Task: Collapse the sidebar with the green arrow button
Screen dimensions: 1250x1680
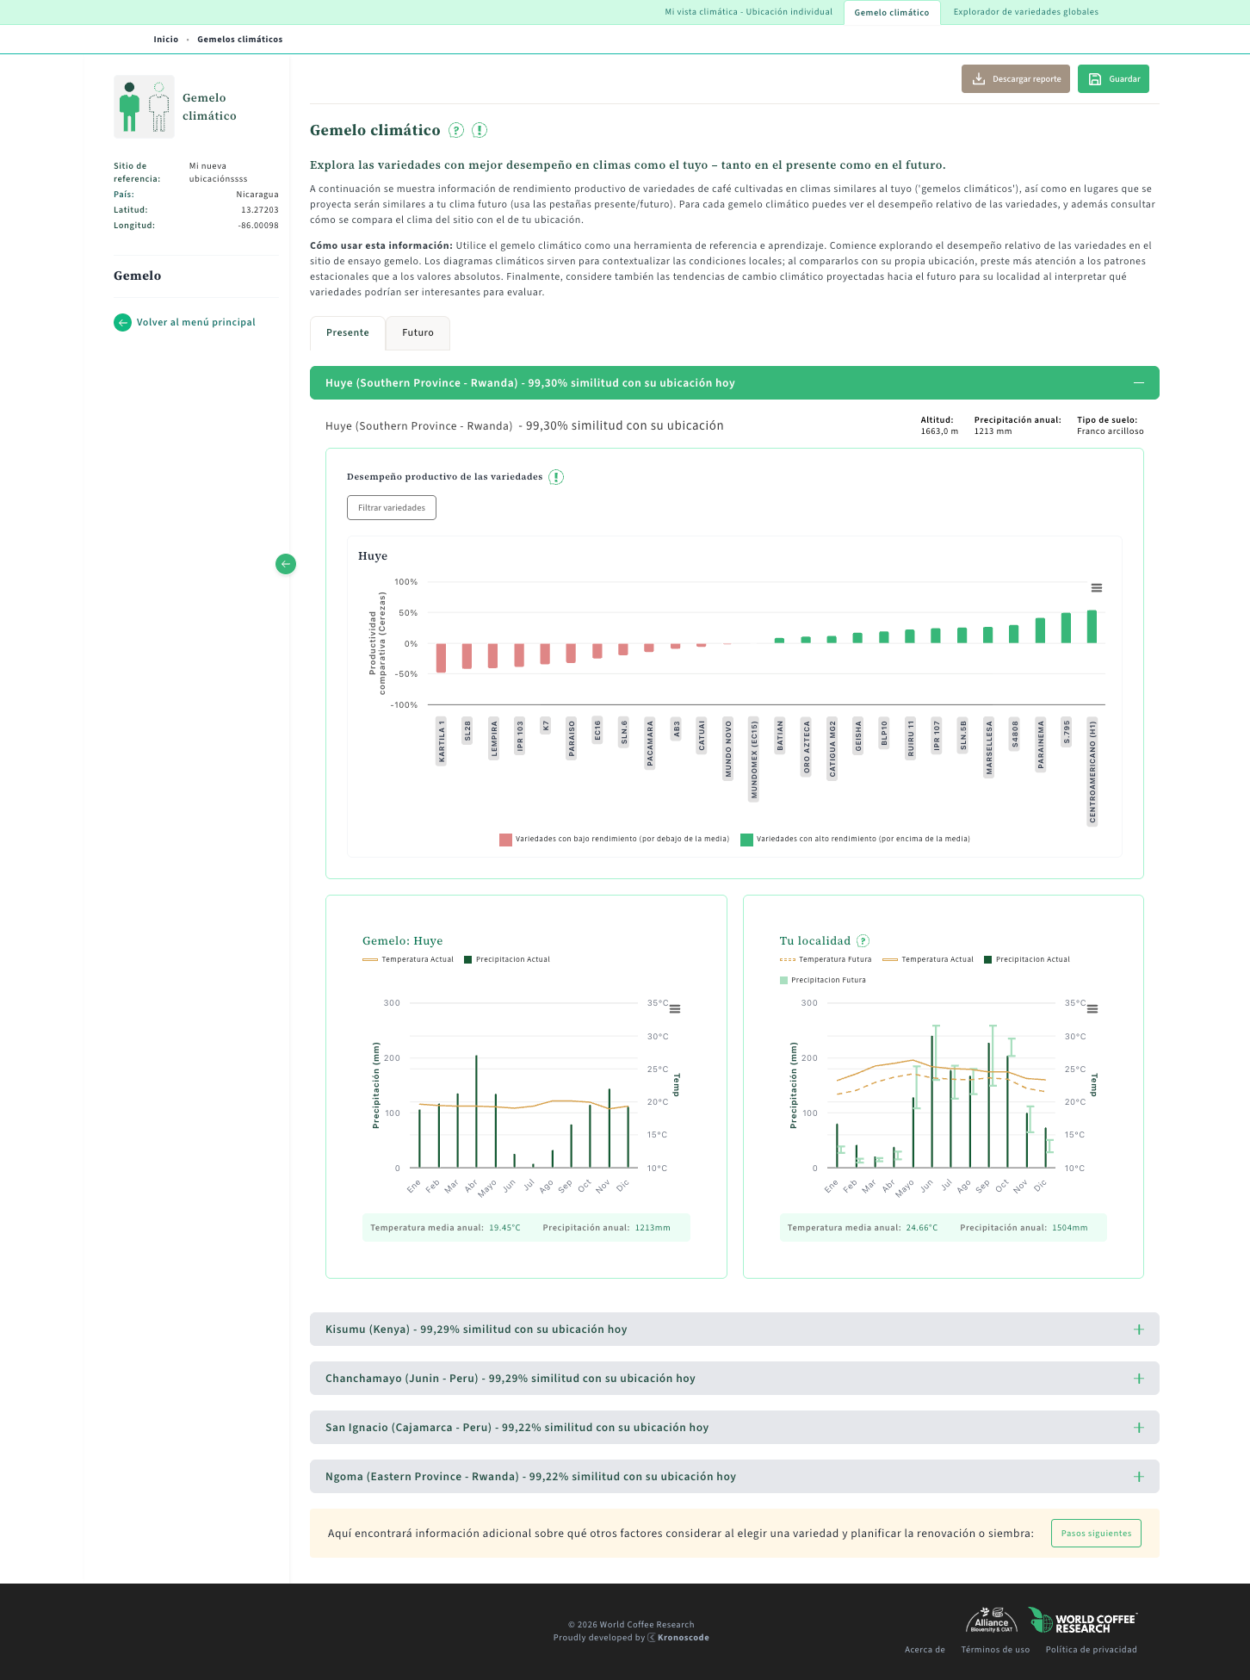Action: click(x=286, y=564)
